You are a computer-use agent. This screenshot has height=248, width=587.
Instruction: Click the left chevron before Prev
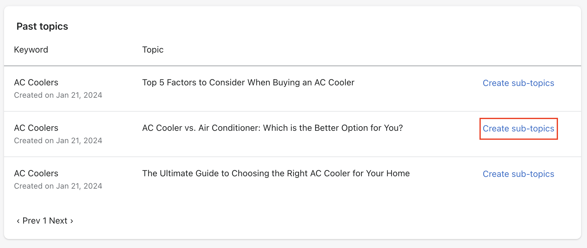(x=18, y=221)
